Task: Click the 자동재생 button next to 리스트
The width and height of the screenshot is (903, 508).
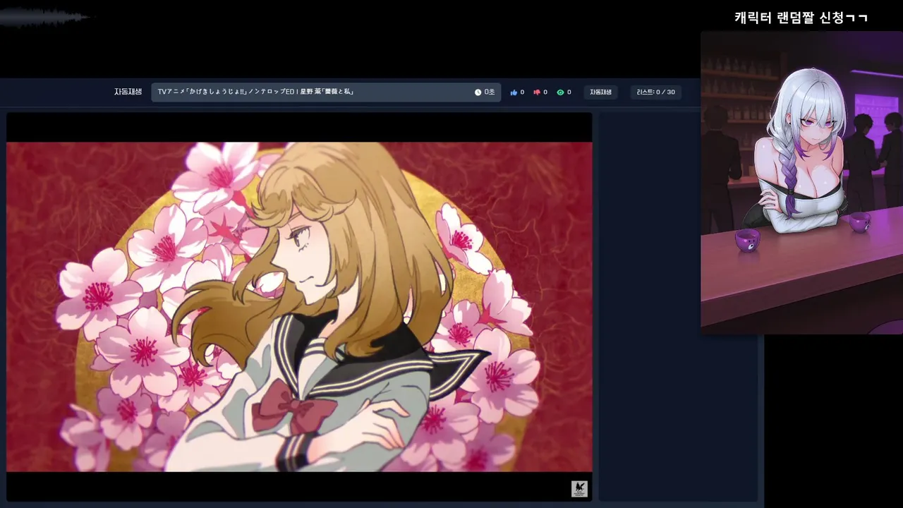Action: [x=601, y=92]
